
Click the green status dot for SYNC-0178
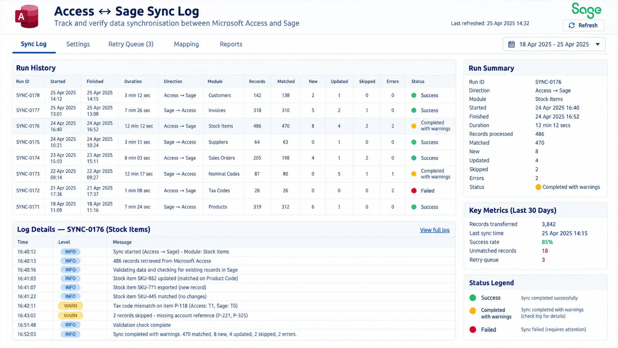point(414,95)
